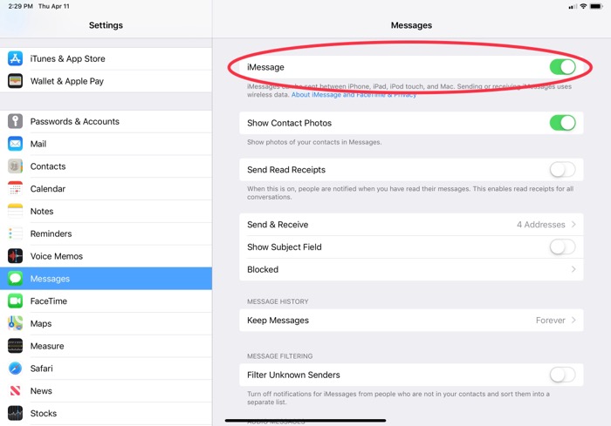The width and height of the screenshot is (611, 426).
Task: Select the Passwords & Accounts key icon
Action: coord(15,121)
